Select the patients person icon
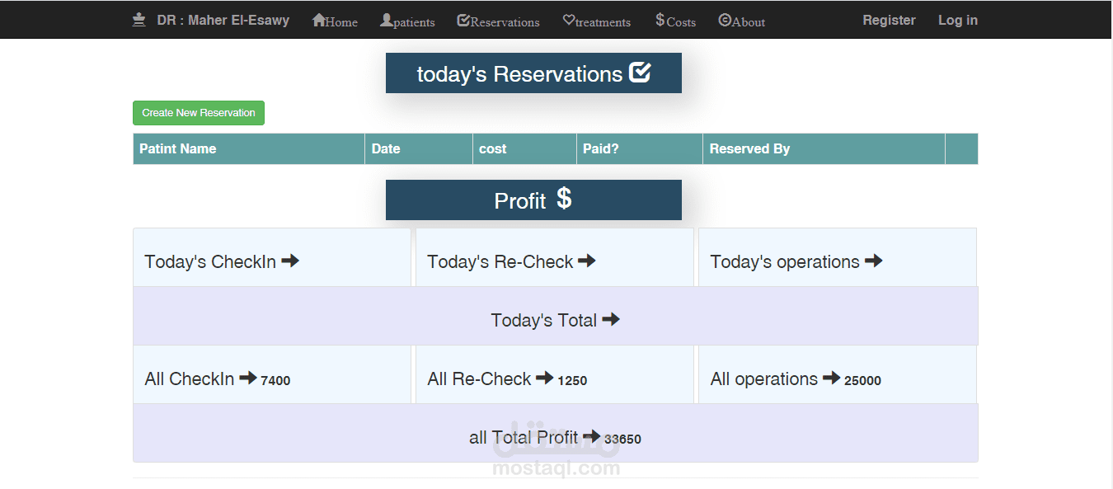 point(384,21)
